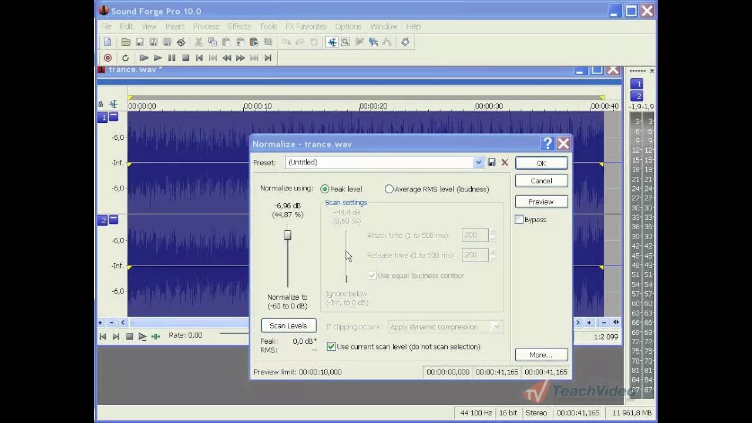
Task: Click Play button in trance.wav window transport
Action: [x=142, y=337]
